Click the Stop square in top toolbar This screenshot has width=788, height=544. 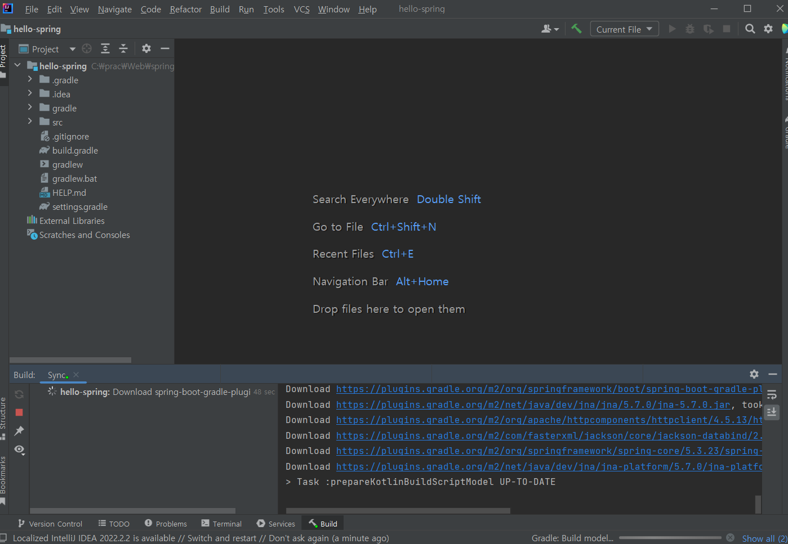tap(727, 29)
